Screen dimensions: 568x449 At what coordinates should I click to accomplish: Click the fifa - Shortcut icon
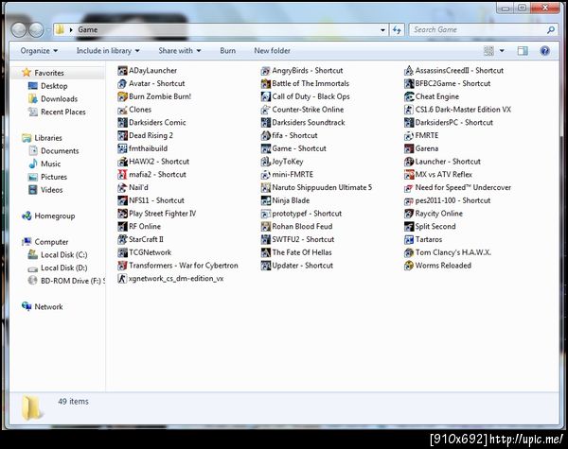pos(265,136)
